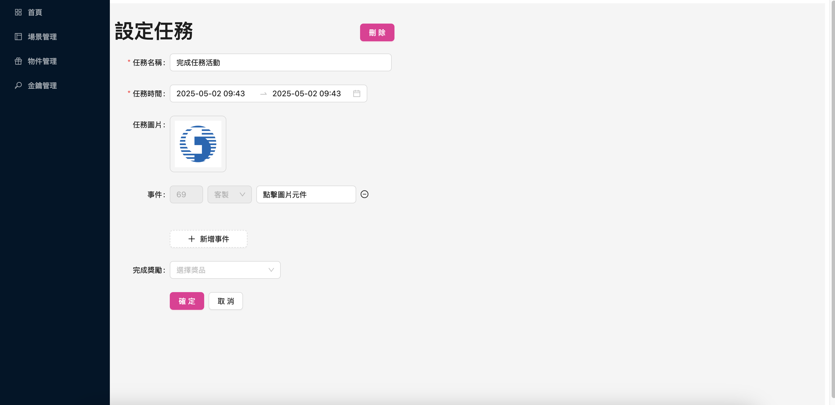Image resolution: width=835 pixels, height=405 pixels.
Task: Click the arrow between the two date fields
Action: [263, 93]
